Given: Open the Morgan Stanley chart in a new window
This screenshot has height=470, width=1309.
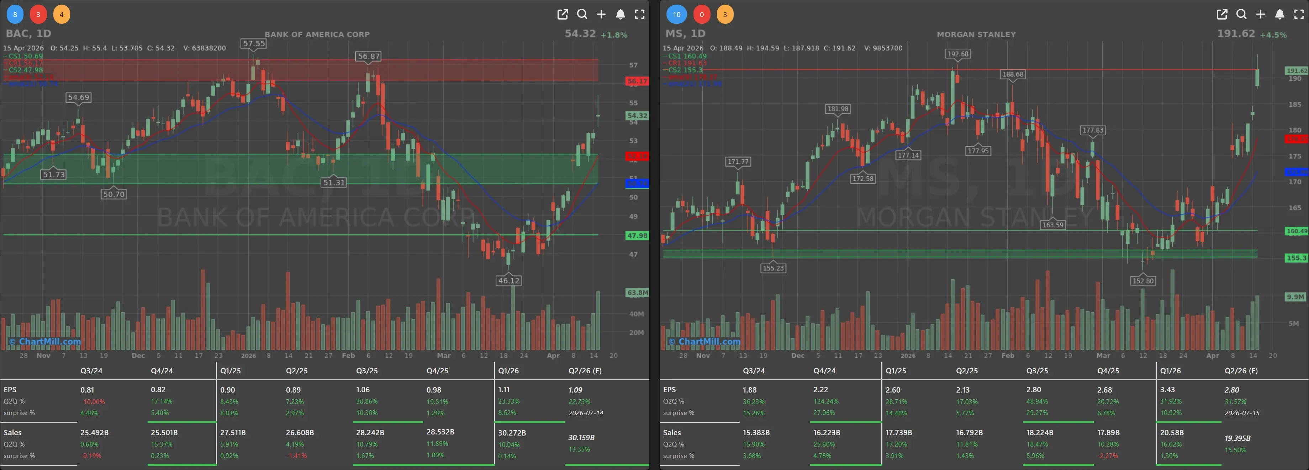Looking at the screenshot, I should click(1221, 14).
